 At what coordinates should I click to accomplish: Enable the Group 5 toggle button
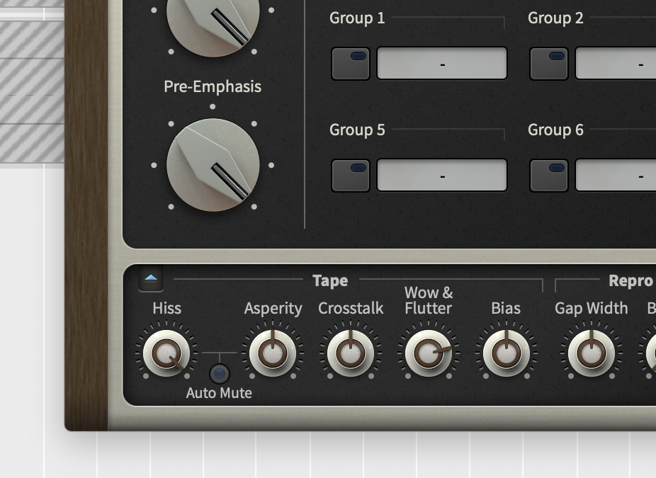[x=351, y=176]
